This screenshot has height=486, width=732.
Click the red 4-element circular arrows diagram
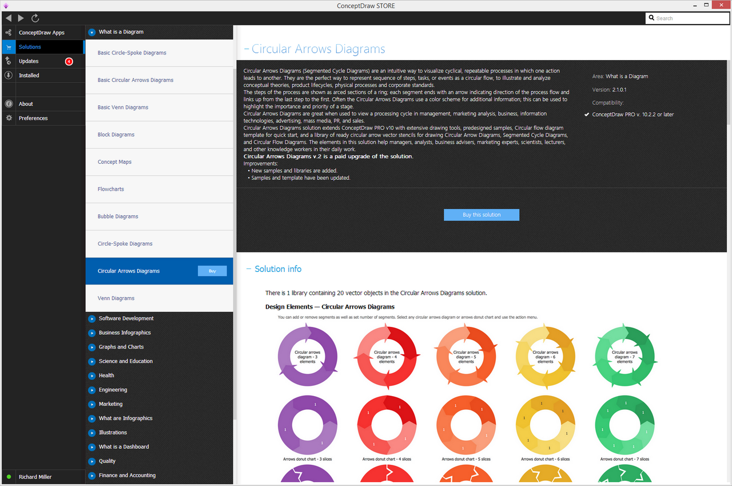click(387, 357)
